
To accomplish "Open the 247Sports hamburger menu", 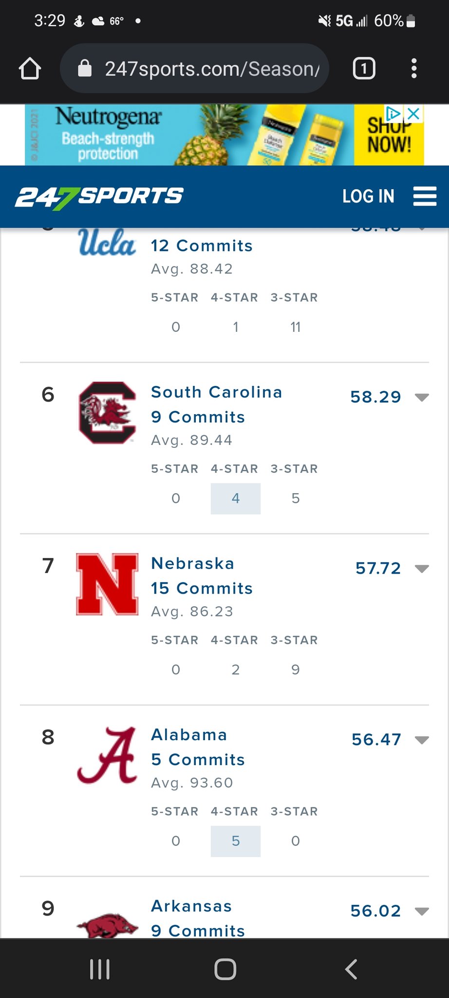I will [425, 196].
